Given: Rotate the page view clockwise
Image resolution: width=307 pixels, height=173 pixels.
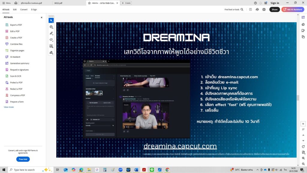Looking at the screenshot, I should (303, 147).
